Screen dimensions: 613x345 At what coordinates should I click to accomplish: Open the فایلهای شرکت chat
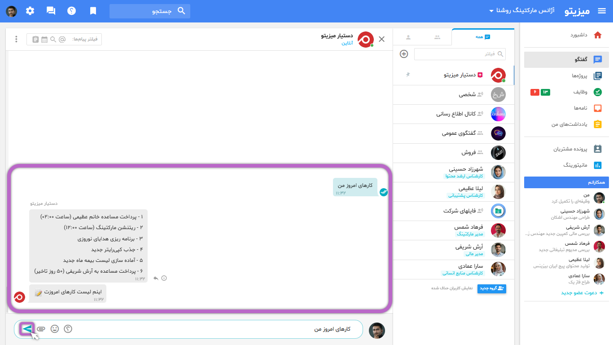[x=453, y=211]
